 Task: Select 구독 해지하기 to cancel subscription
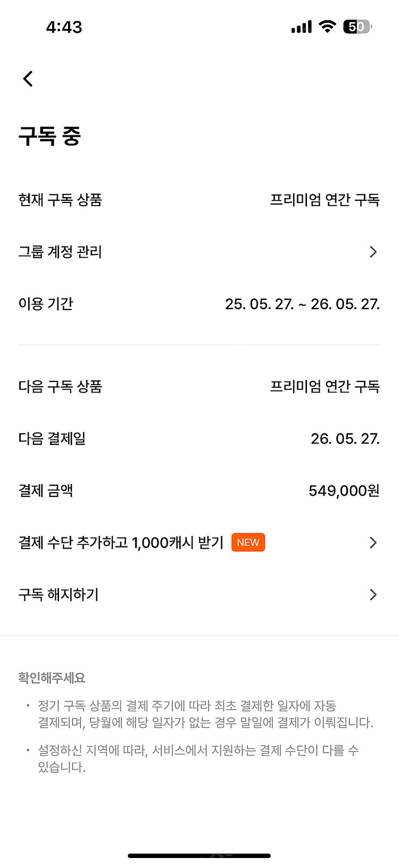click(x=59, y=594)
